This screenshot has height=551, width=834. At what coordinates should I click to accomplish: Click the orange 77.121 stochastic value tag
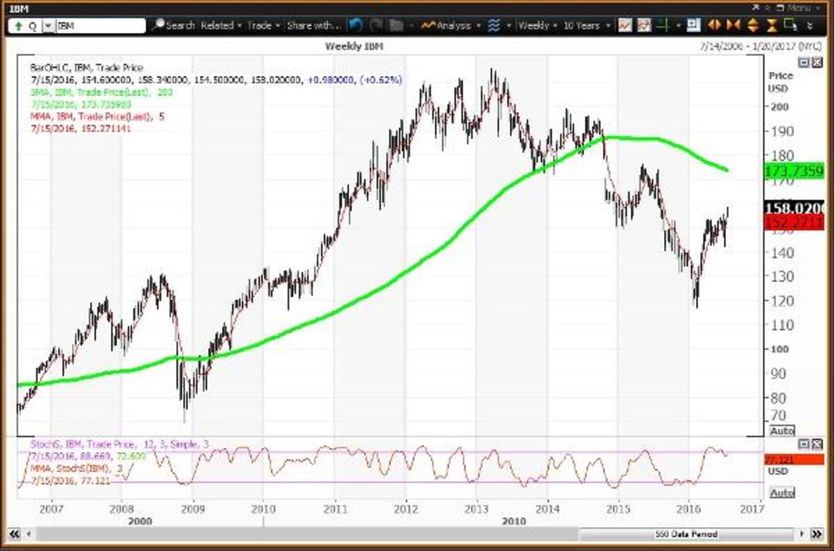pos(793,459)
